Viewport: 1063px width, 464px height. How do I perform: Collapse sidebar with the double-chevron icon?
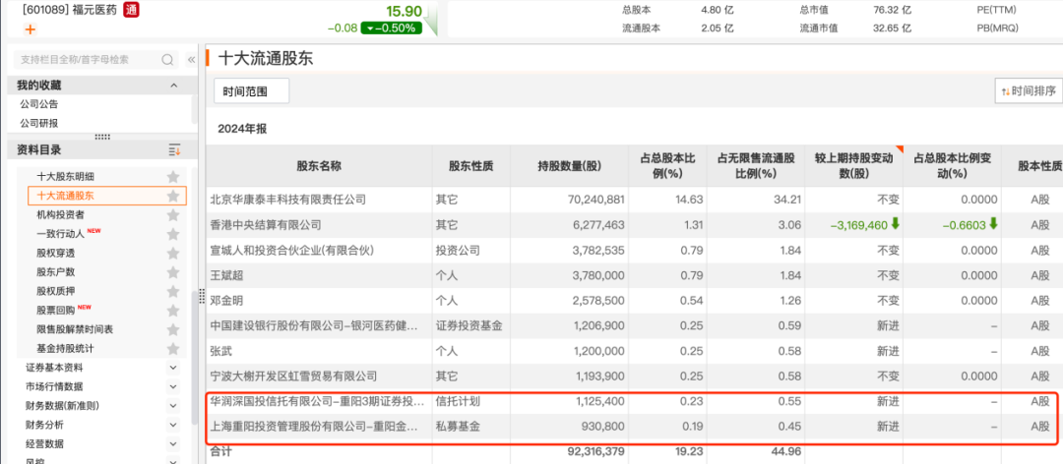coord(191,60)
